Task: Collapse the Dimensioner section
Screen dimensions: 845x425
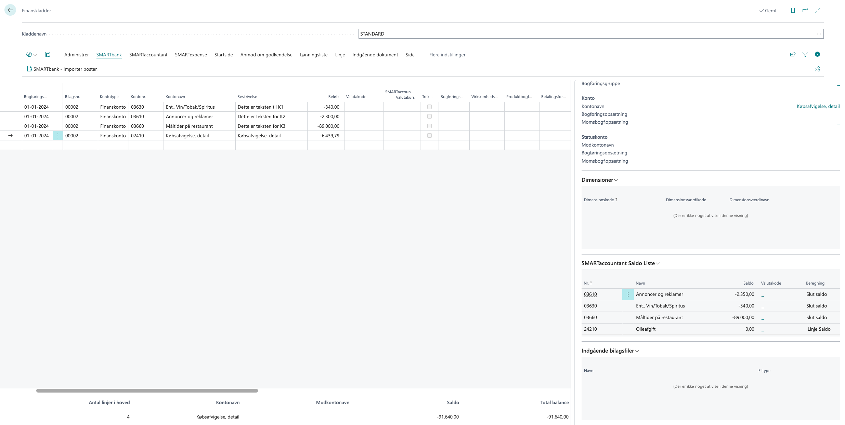Action: coord(600,180)
